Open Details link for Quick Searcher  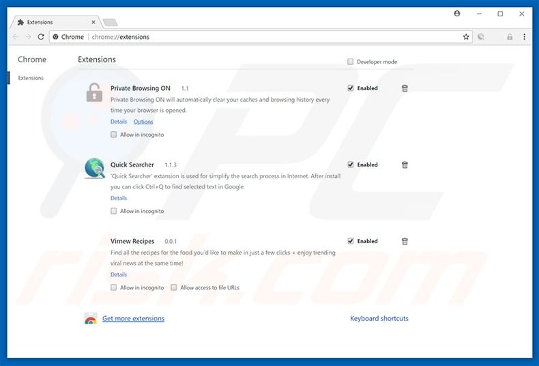pyautogui.click(x=119, y=198)
